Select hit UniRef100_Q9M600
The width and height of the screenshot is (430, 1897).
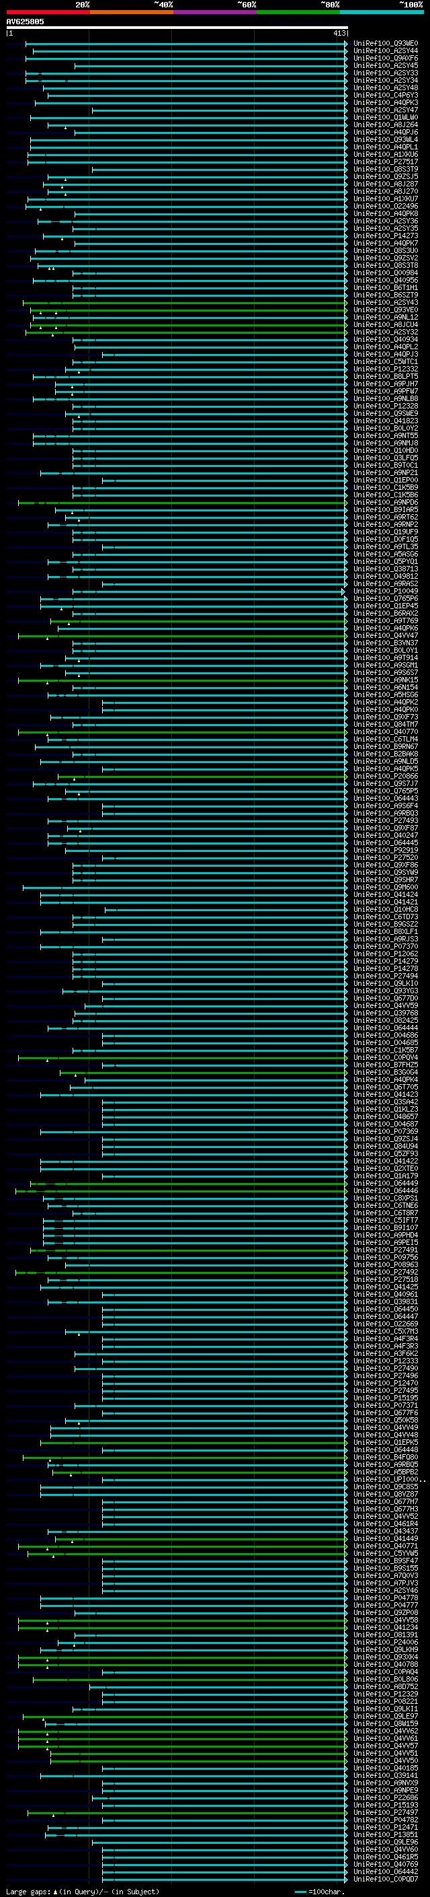coord(386,888)
